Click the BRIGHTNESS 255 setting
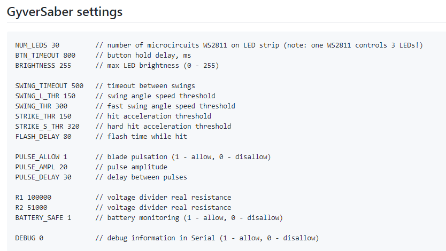 coord(43,66)
